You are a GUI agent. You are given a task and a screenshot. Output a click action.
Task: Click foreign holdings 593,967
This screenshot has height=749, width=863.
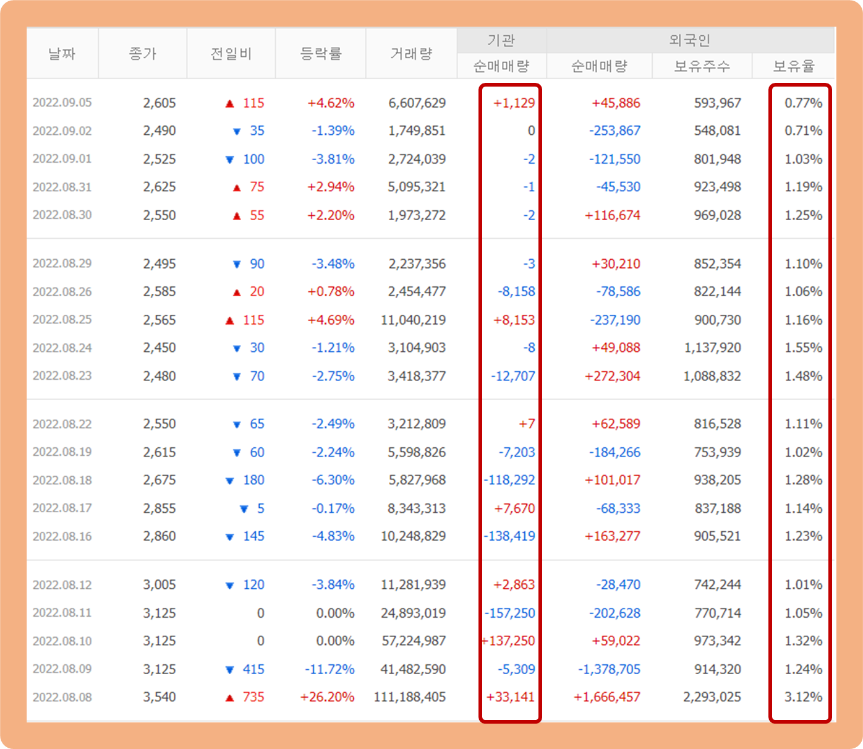[718, 103]
